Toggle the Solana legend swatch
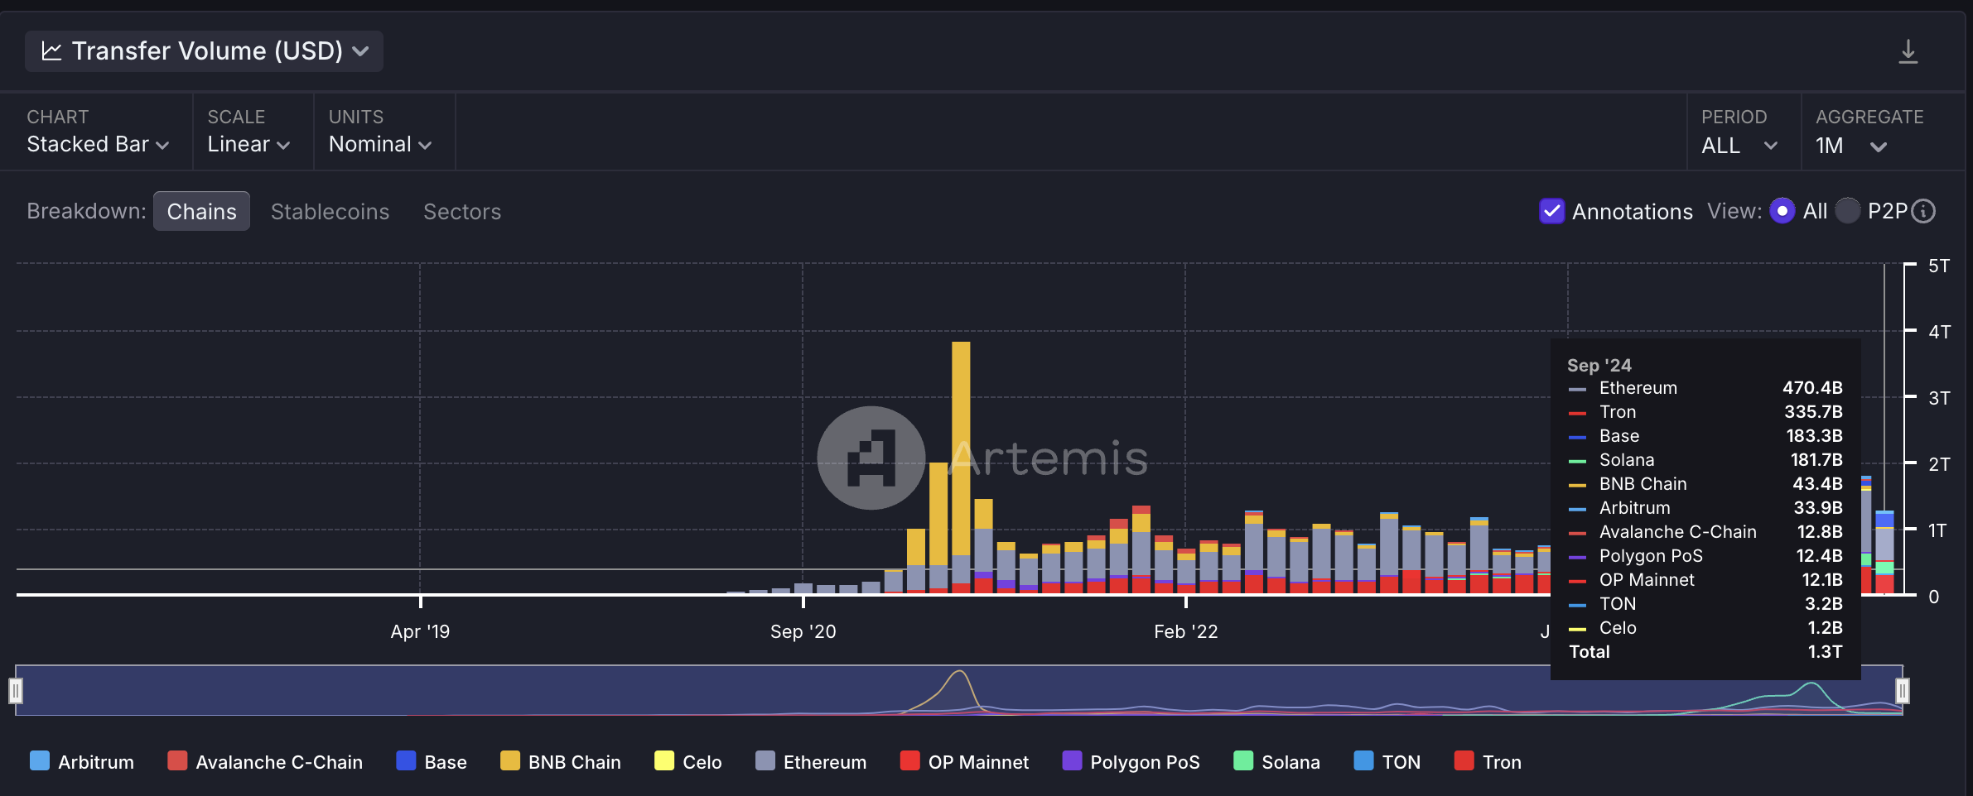1973x796 pixels. pos(1243,761)
